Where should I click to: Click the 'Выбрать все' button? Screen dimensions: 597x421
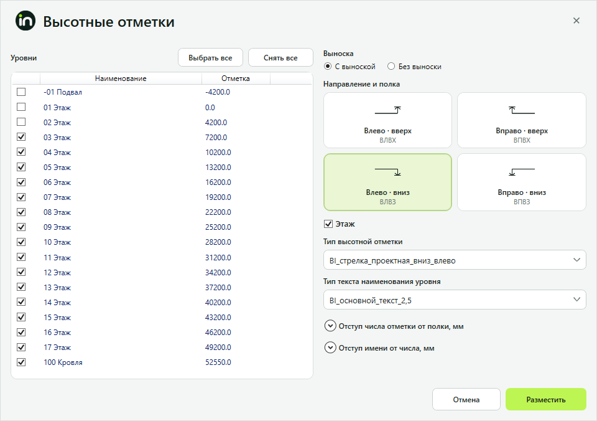[210, 57]
